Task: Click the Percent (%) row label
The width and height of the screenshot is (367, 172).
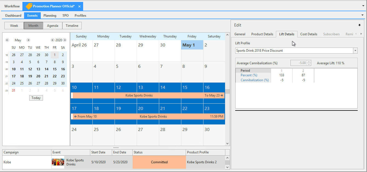Action: [249, 75]
